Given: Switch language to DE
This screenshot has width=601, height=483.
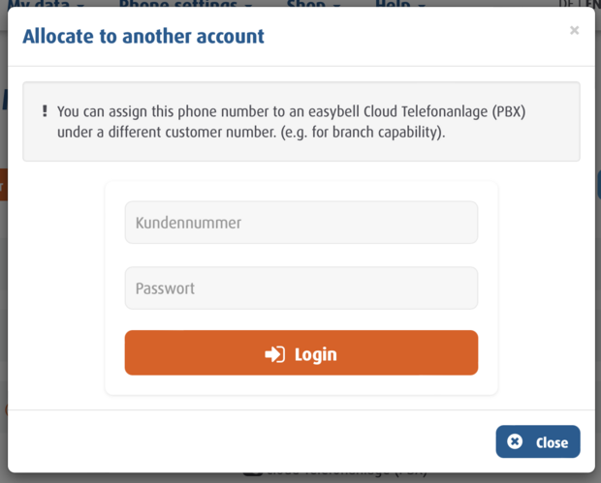Looking at the screenshot, I should click(x=567, y=4).
